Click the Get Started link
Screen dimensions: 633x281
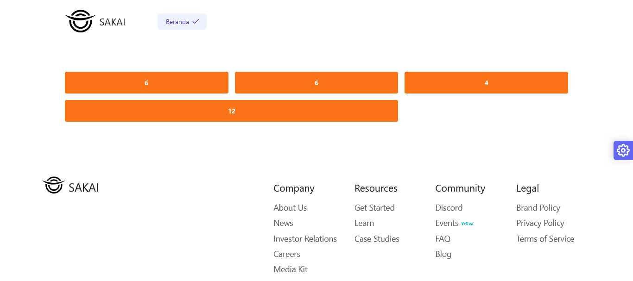tap(374, 208)
